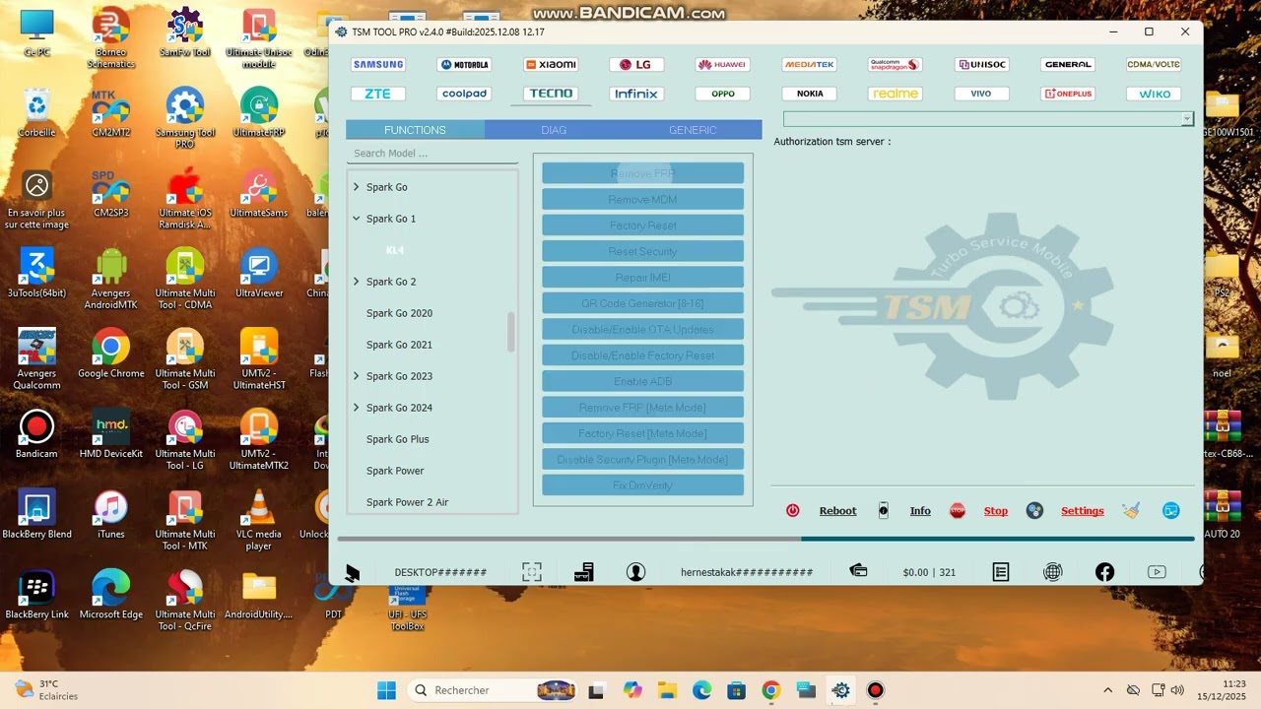
Task: Click the Reboot link
Action: (837, 511)
